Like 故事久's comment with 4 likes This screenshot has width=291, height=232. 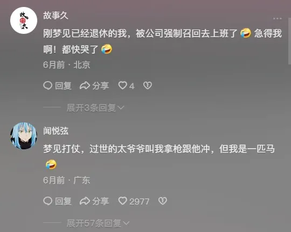tap(123, 85)
